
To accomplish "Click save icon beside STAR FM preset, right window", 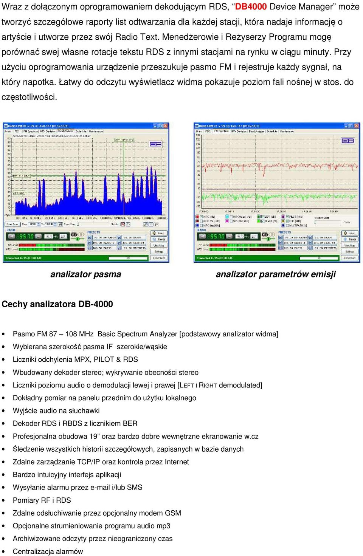I will (x=310, y=243).
